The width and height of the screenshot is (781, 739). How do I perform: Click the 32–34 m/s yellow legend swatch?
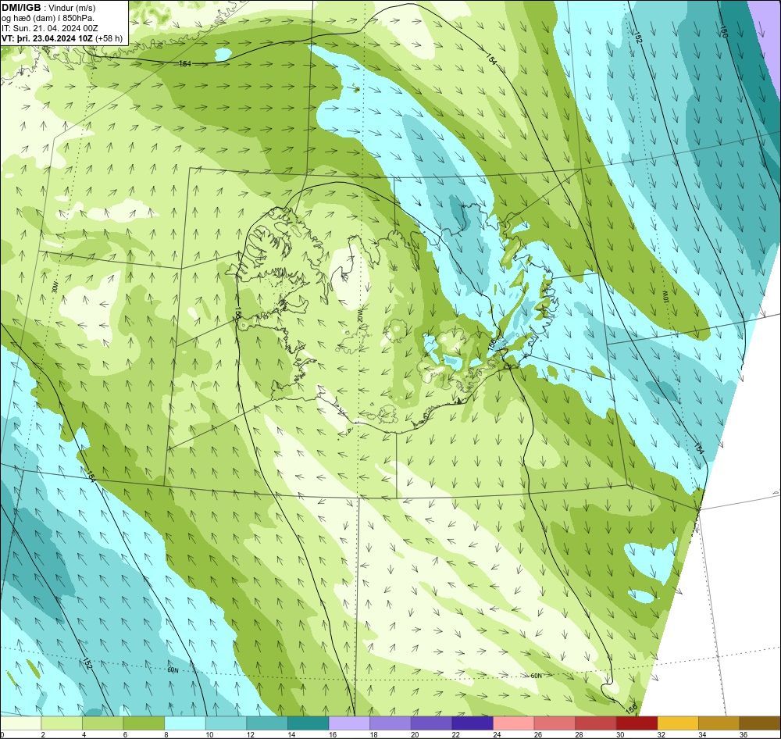(678, 723)
